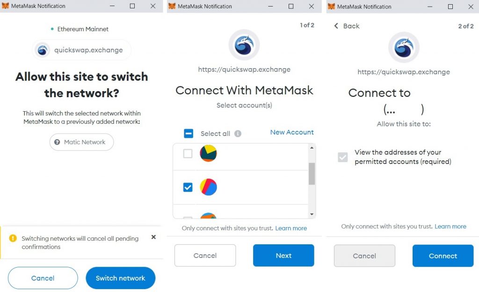Click the Ethereum Mainnet network indicator dot
The image size is (479, 292).
[x=52, y=29]
